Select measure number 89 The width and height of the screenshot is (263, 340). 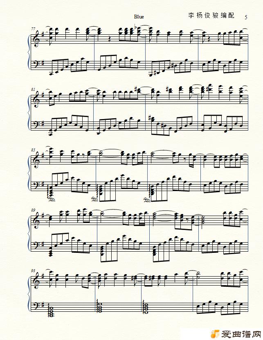click(33, 210)
